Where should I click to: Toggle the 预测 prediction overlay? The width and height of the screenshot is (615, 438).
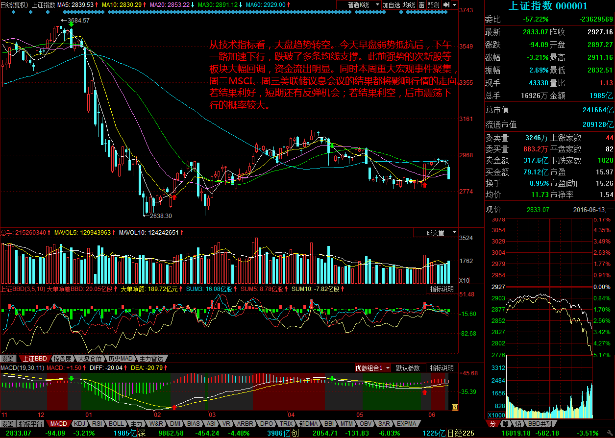433,4
